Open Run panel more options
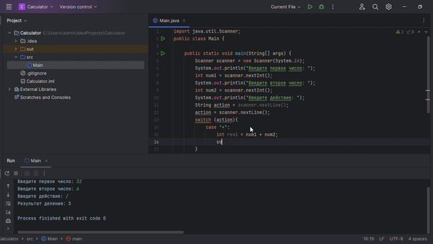The height and width of the screenshot is (244, 433). 45,174
